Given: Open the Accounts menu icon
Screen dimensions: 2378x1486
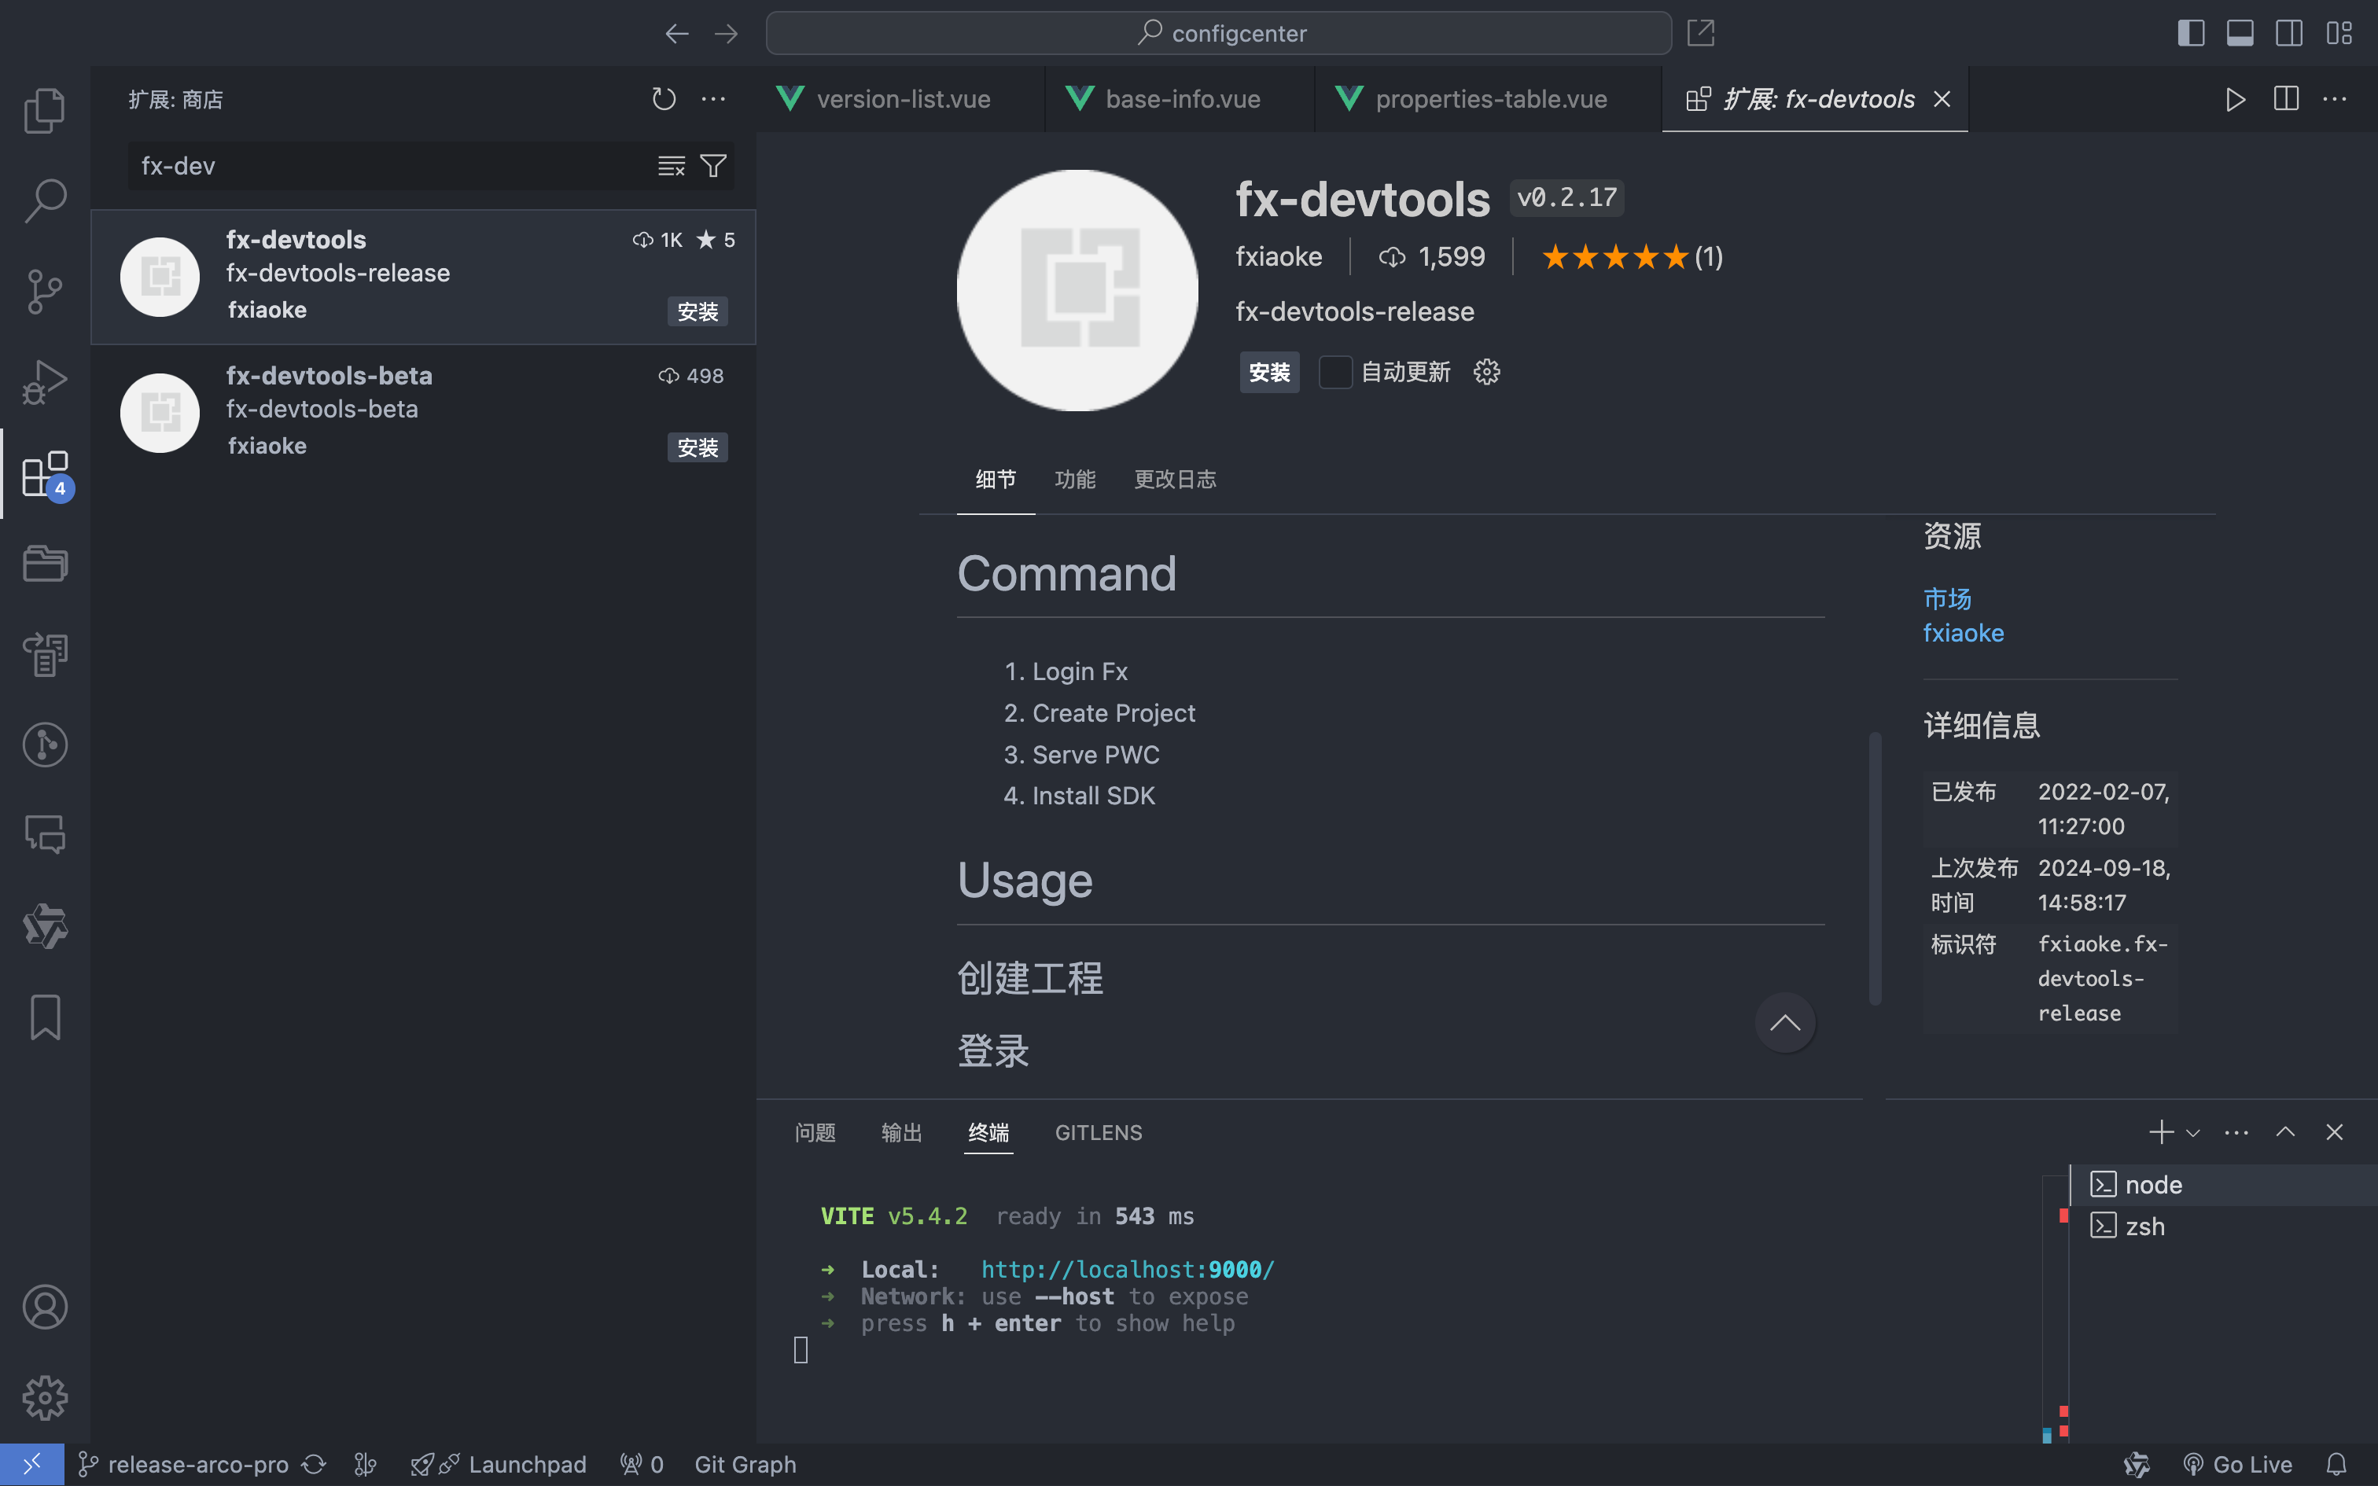Looking at the screenshot, I should (45, 1307).
